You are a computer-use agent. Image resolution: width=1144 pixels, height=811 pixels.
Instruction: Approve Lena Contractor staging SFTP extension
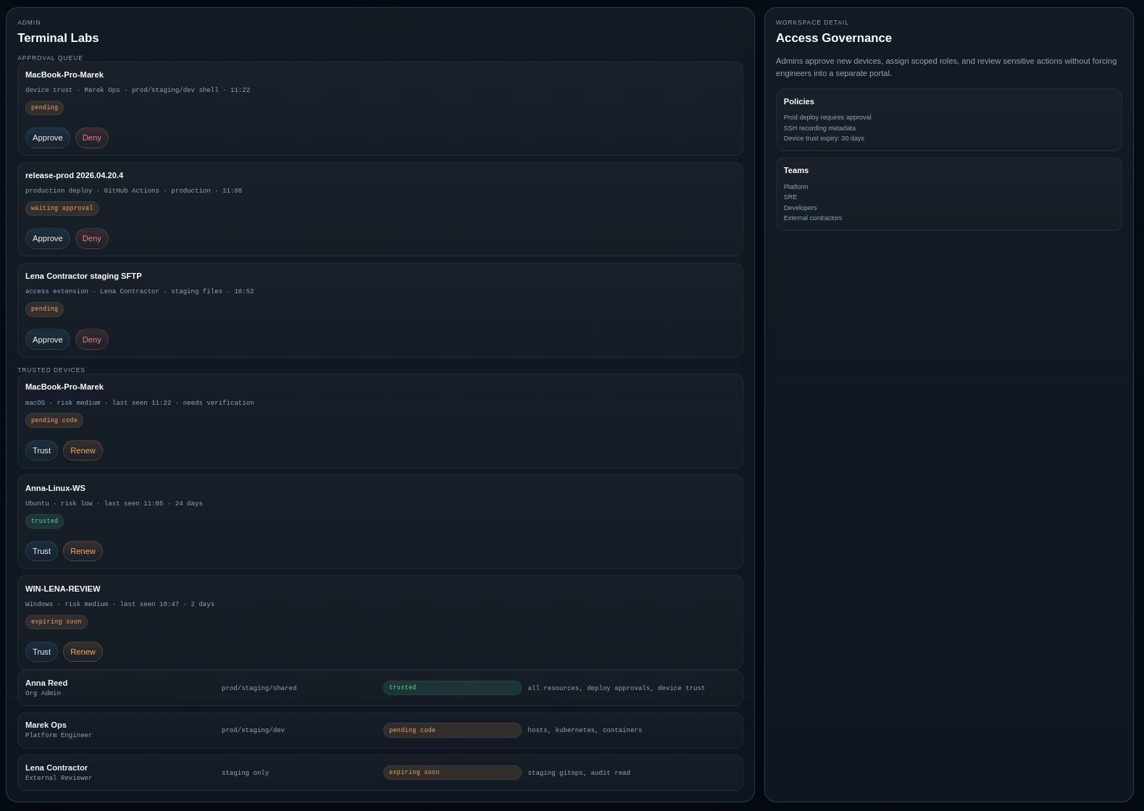(47, 340)
